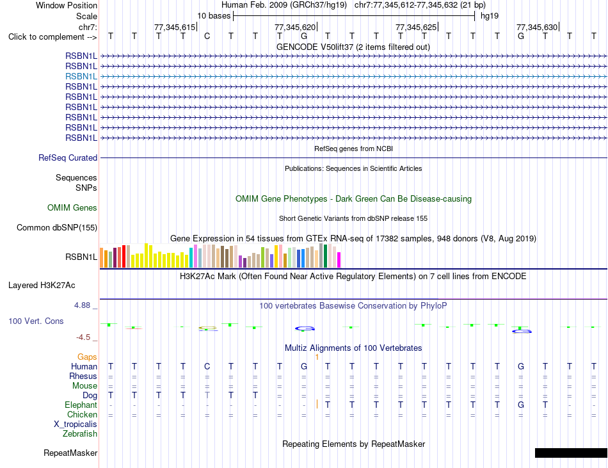This screenshot has width=608, height=468.
Task: Open '100 vertebrates Basewise Conservation by PhyloP' title
Action: [353, 306]
